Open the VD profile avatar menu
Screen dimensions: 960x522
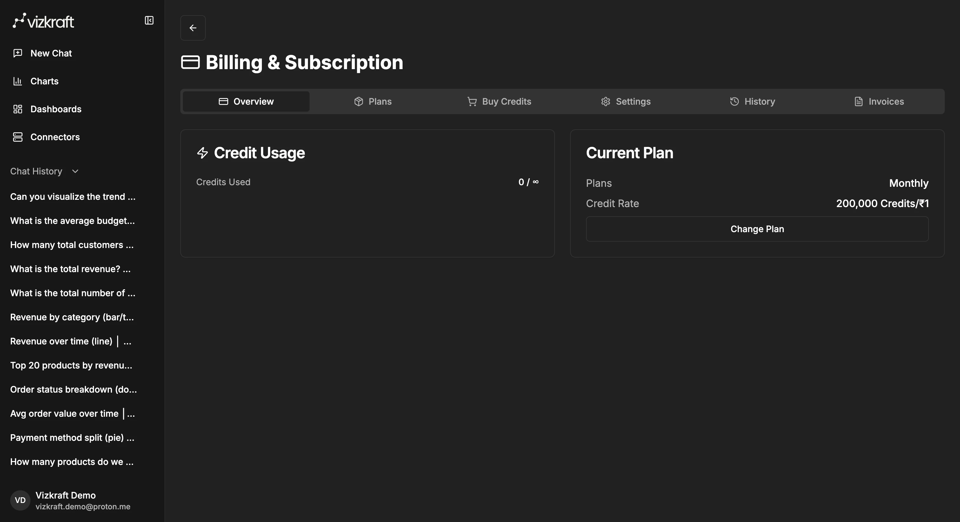pyautogui.click(x=20, y=500)
